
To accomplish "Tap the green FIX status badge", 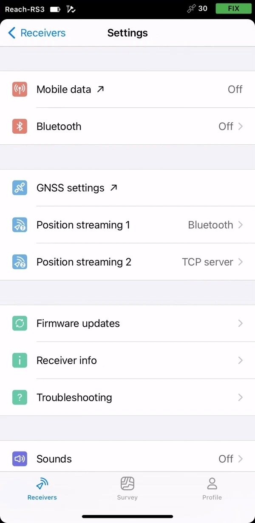I will click(x=233, y=9).
